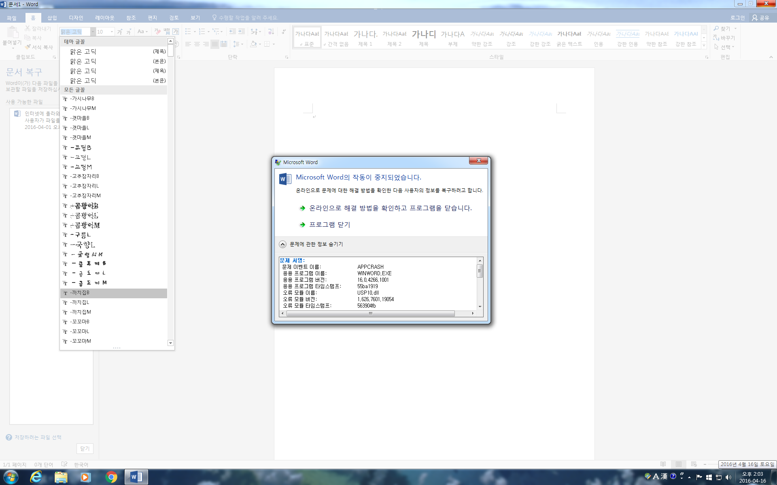Click the Paste (붙여넣기) clipboard icon
Image resolution: width=777 pixels, height=485 pixels.
click(x=12, y=32)
